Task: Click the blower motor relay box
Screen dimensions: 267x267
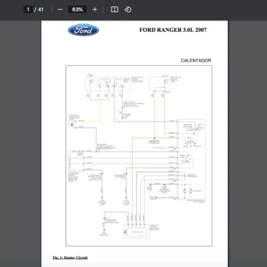Action: coord(110,83)
